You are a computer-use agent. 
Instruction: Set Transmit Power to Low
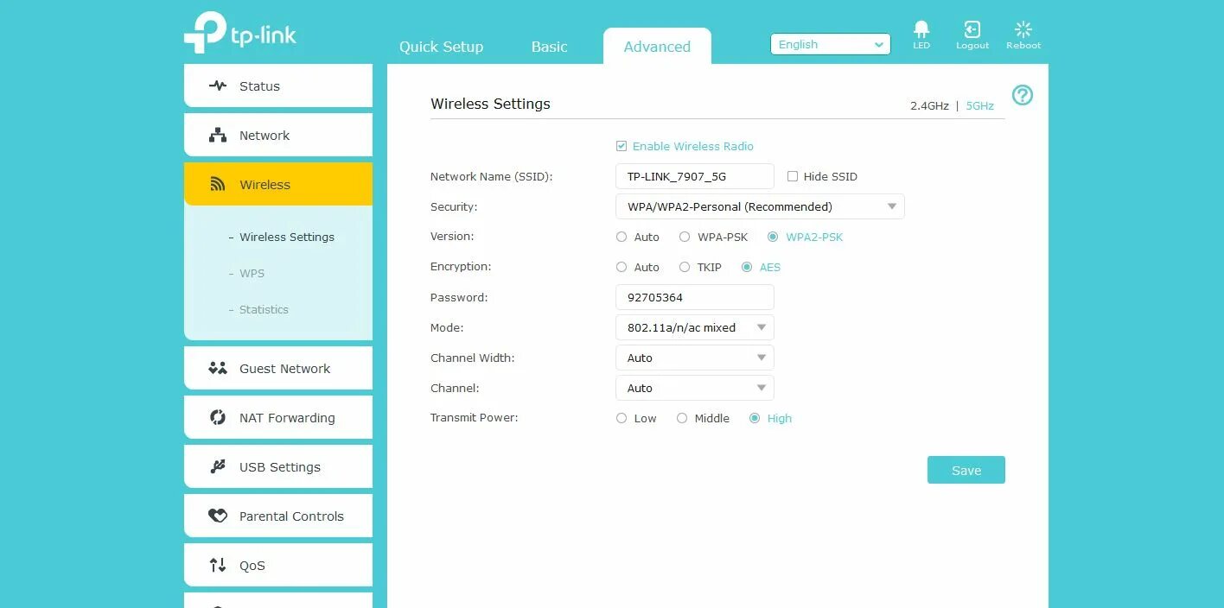pos(622,418)
